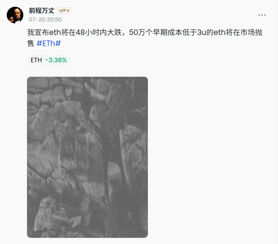Image resolution: width=278 pixels, height=244 pixels.
Task: Click the word 售 before the hashtag
Action: 30,43
